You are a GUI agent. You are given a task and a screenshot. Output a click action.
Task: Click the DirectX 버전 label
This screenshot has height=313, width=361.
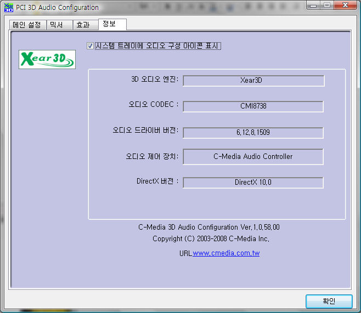click(x=157, y=181)
